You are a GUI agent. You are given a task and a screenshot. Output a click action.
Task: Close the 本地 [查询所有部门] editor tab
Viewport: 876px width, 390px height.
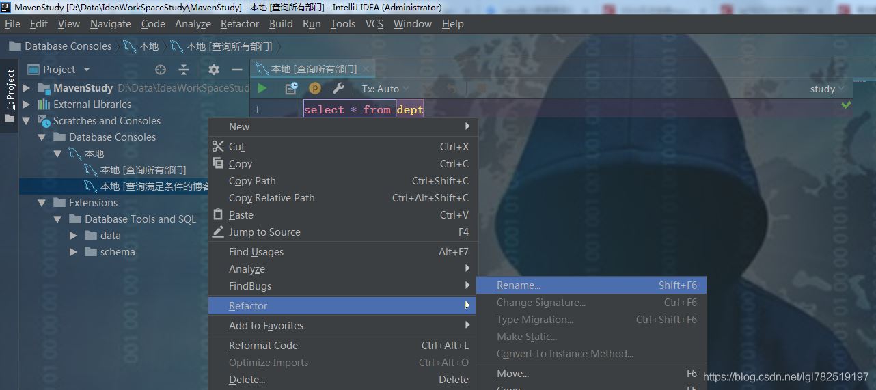[366, 69]
